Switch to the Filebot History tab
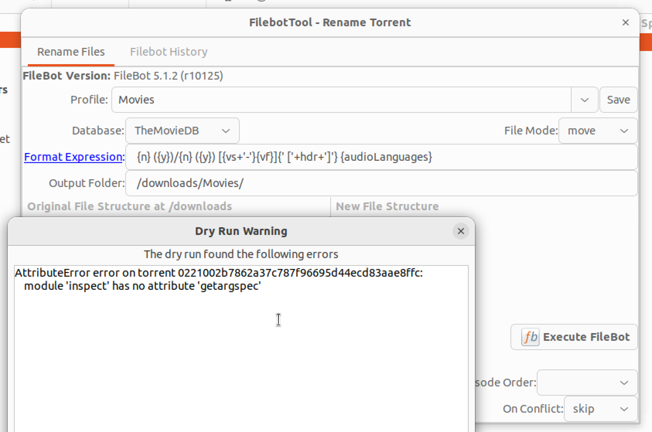This screenshot has height=432, width=652. tap(169, 51)
